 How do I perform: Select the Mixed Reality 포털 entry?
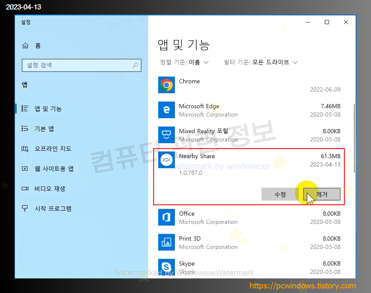[x=204, y=131]
